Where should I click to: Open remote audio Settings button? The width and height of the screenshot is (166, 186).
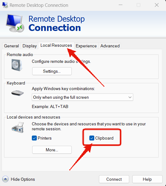[x=52, y=71]
